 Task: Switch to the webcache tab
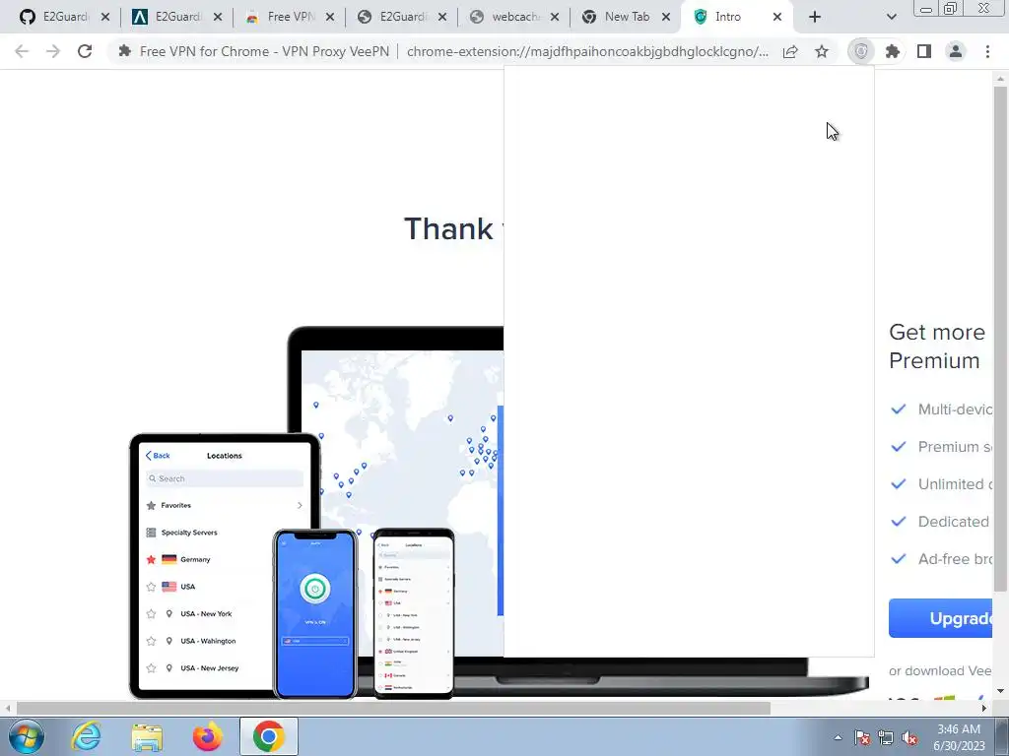click(x=505, y=17)
